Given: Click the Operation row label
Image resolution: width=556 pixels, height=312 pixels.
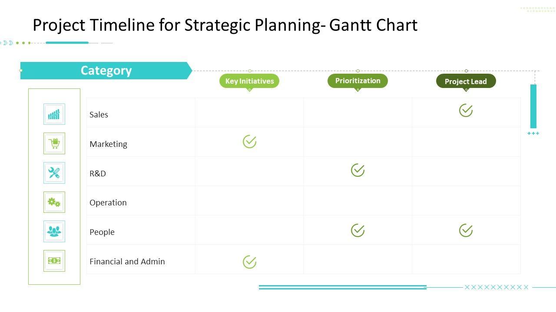Looking at the screenshot, I should tap(108, 202).
